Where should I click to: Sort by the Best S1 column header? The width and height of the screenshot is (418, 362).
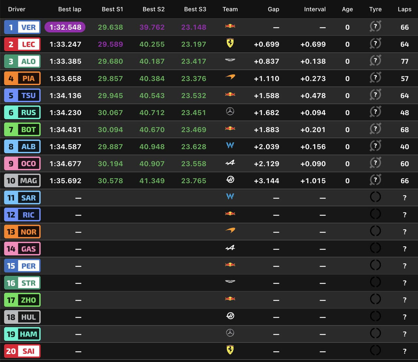pos(112,9)
